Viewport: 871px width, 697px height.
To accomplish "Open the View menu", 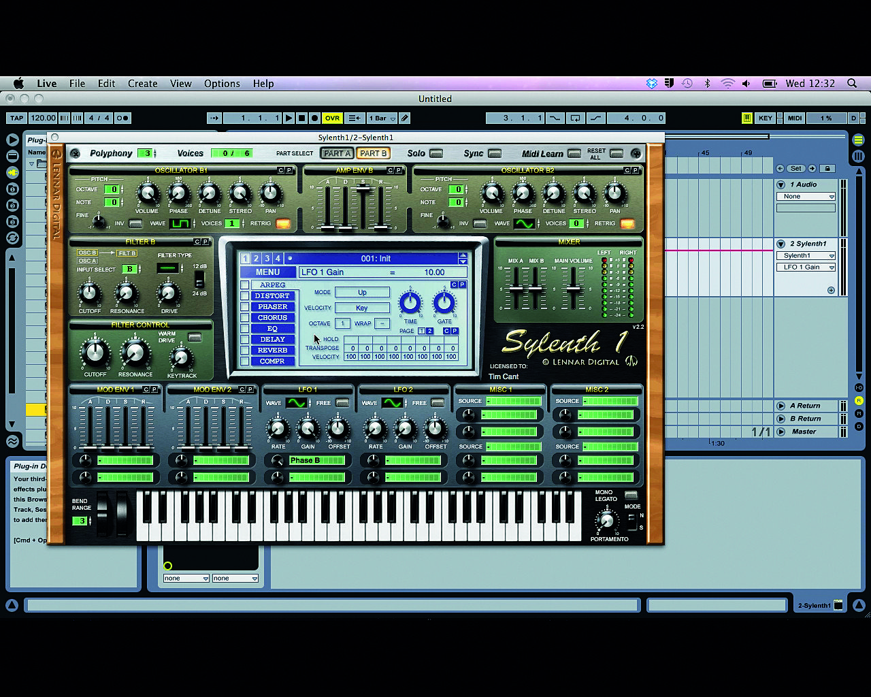I will point(180,83).
